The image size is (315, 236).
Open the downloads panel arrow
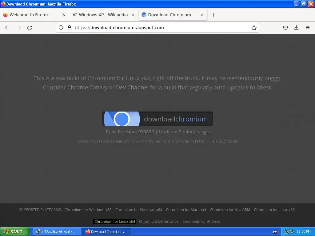[296, 28]
